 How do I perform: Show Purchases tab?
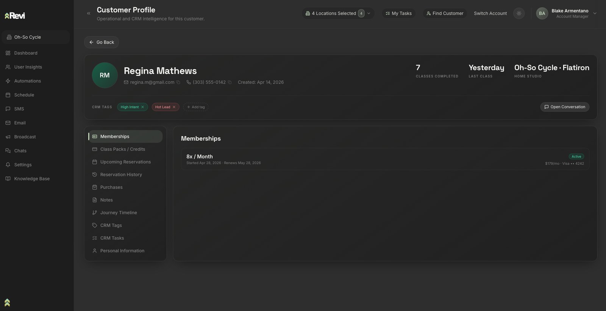pos(125,187)
